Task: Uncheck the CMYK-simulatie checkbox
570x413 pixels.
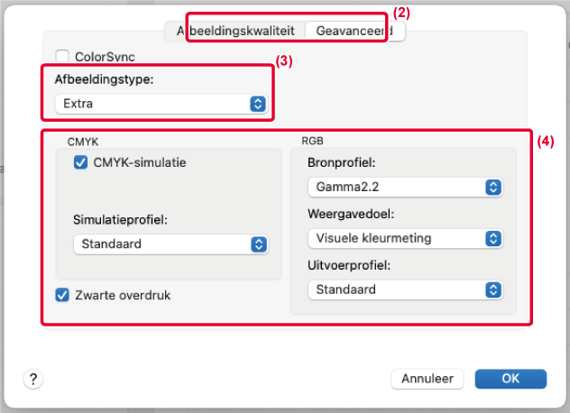Action: pyautogui.click(x=80, y=162)
